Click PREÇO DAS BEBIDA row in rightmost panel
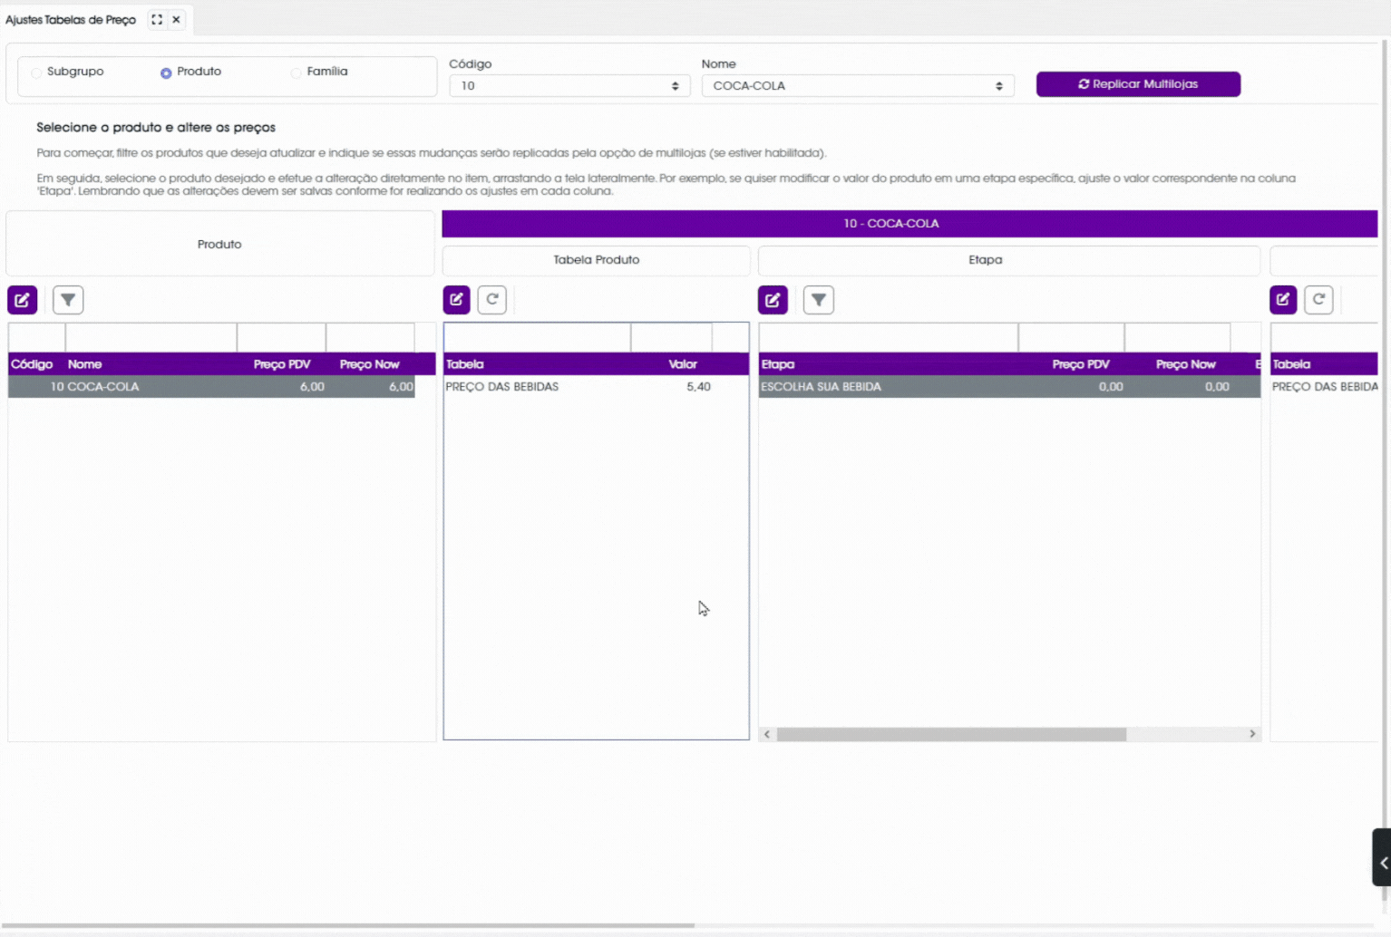This screenshot has height=937, width=1391. 1324,386
